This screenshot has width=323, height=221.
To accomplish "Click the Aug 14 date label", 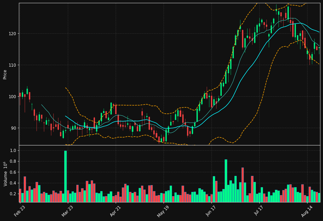I will (307, 212).
